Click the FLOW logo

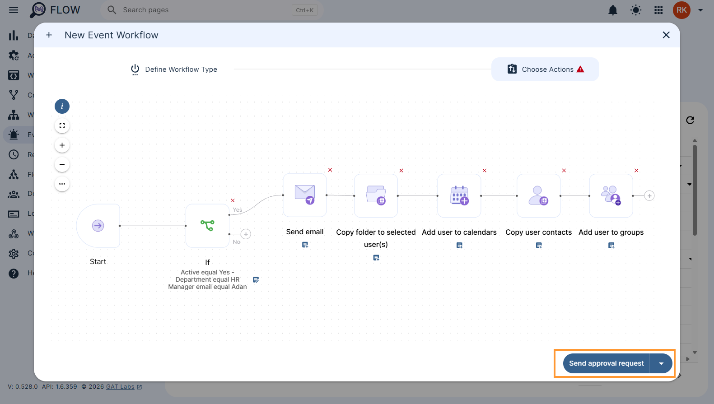[x=55, y=10]
